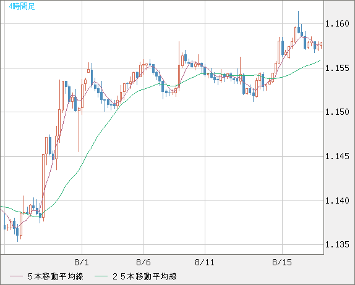Click the 4時間足 timeframe label
Screen dimensions: 355x285
point(22,7)
